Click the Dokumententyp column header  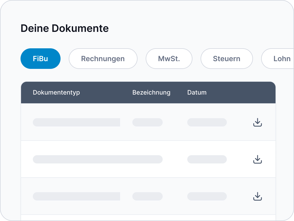[x=56, y=92]
